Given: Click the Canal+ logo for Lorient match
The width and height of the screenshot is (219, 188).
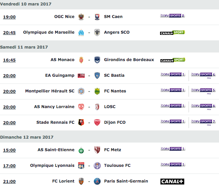Looking at the screenshot, I should pos(172,181).
